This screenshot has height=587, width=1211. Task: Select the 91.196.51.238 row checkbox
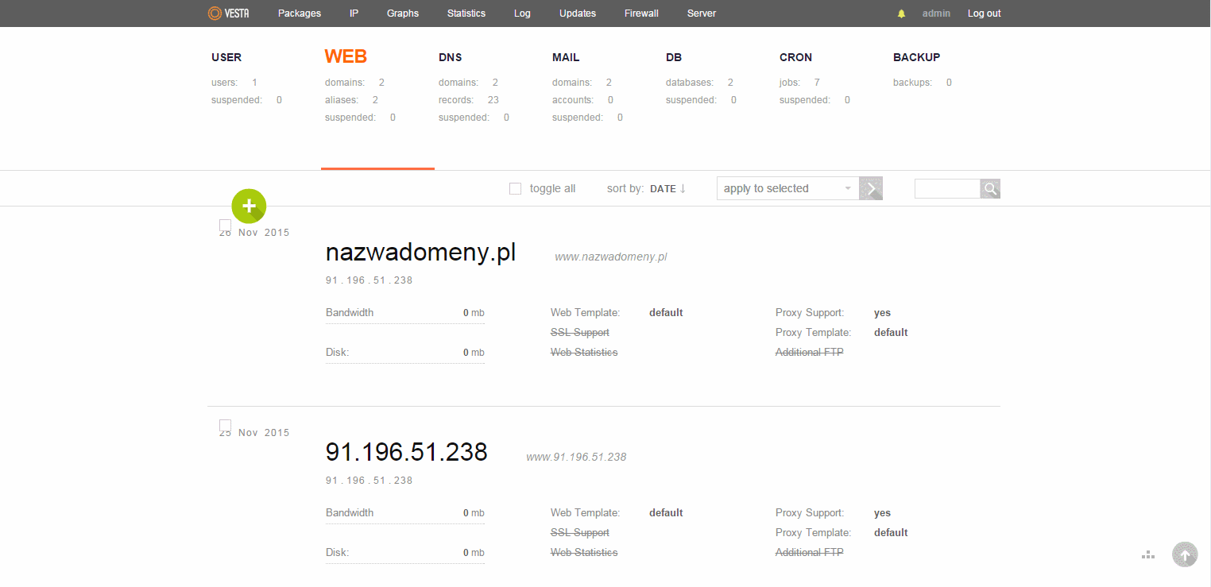tap(225, 426)
